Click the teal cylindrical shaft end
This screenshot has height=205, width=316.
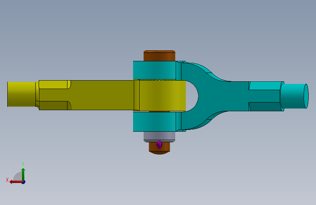pos(294,96)
